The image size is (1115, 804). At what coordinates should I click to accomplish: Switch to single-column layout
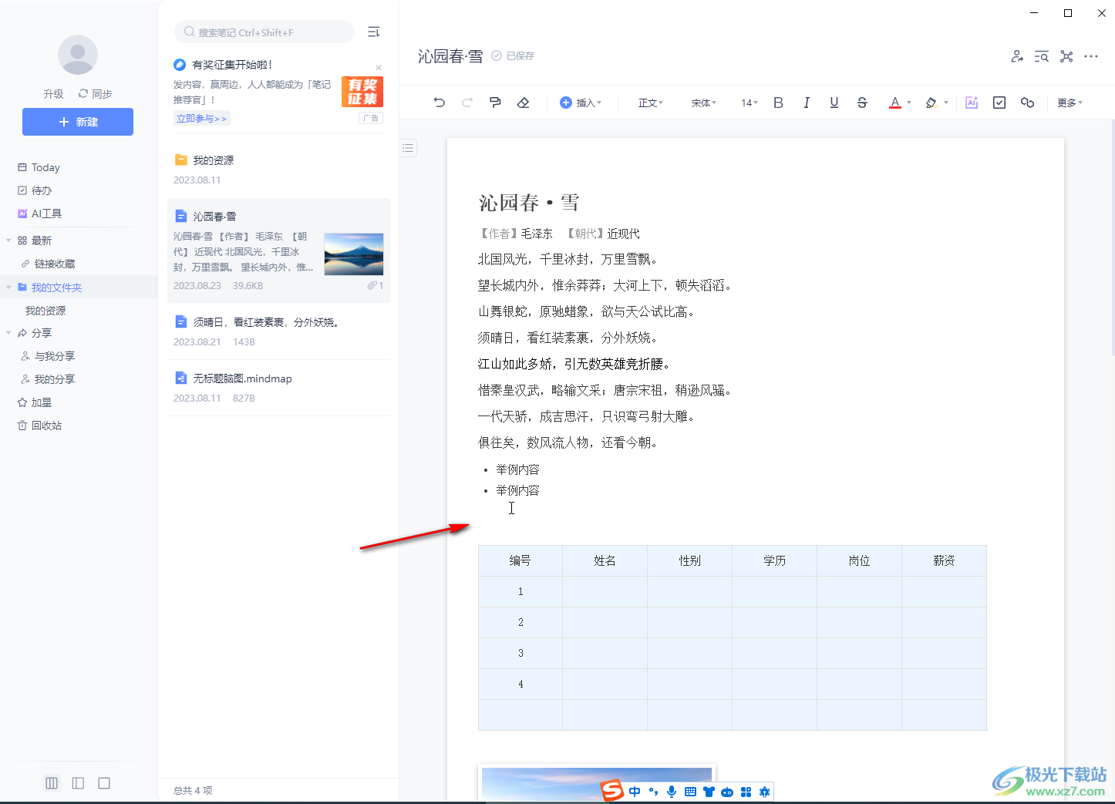104,783
